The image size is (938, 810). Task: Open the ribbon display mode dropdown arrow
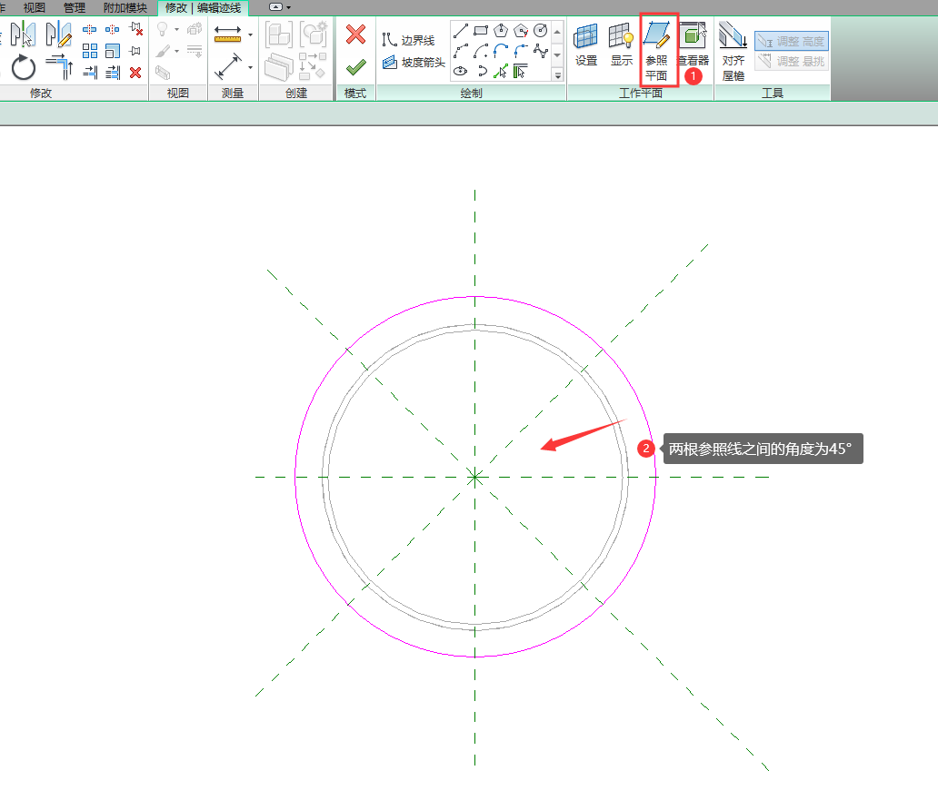coord(289,8)
